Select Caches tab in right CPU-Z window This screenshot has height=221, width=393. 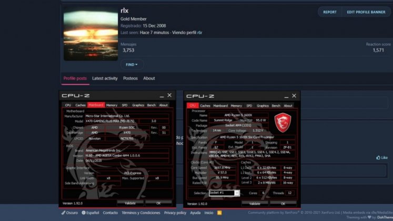click(205, 106)
